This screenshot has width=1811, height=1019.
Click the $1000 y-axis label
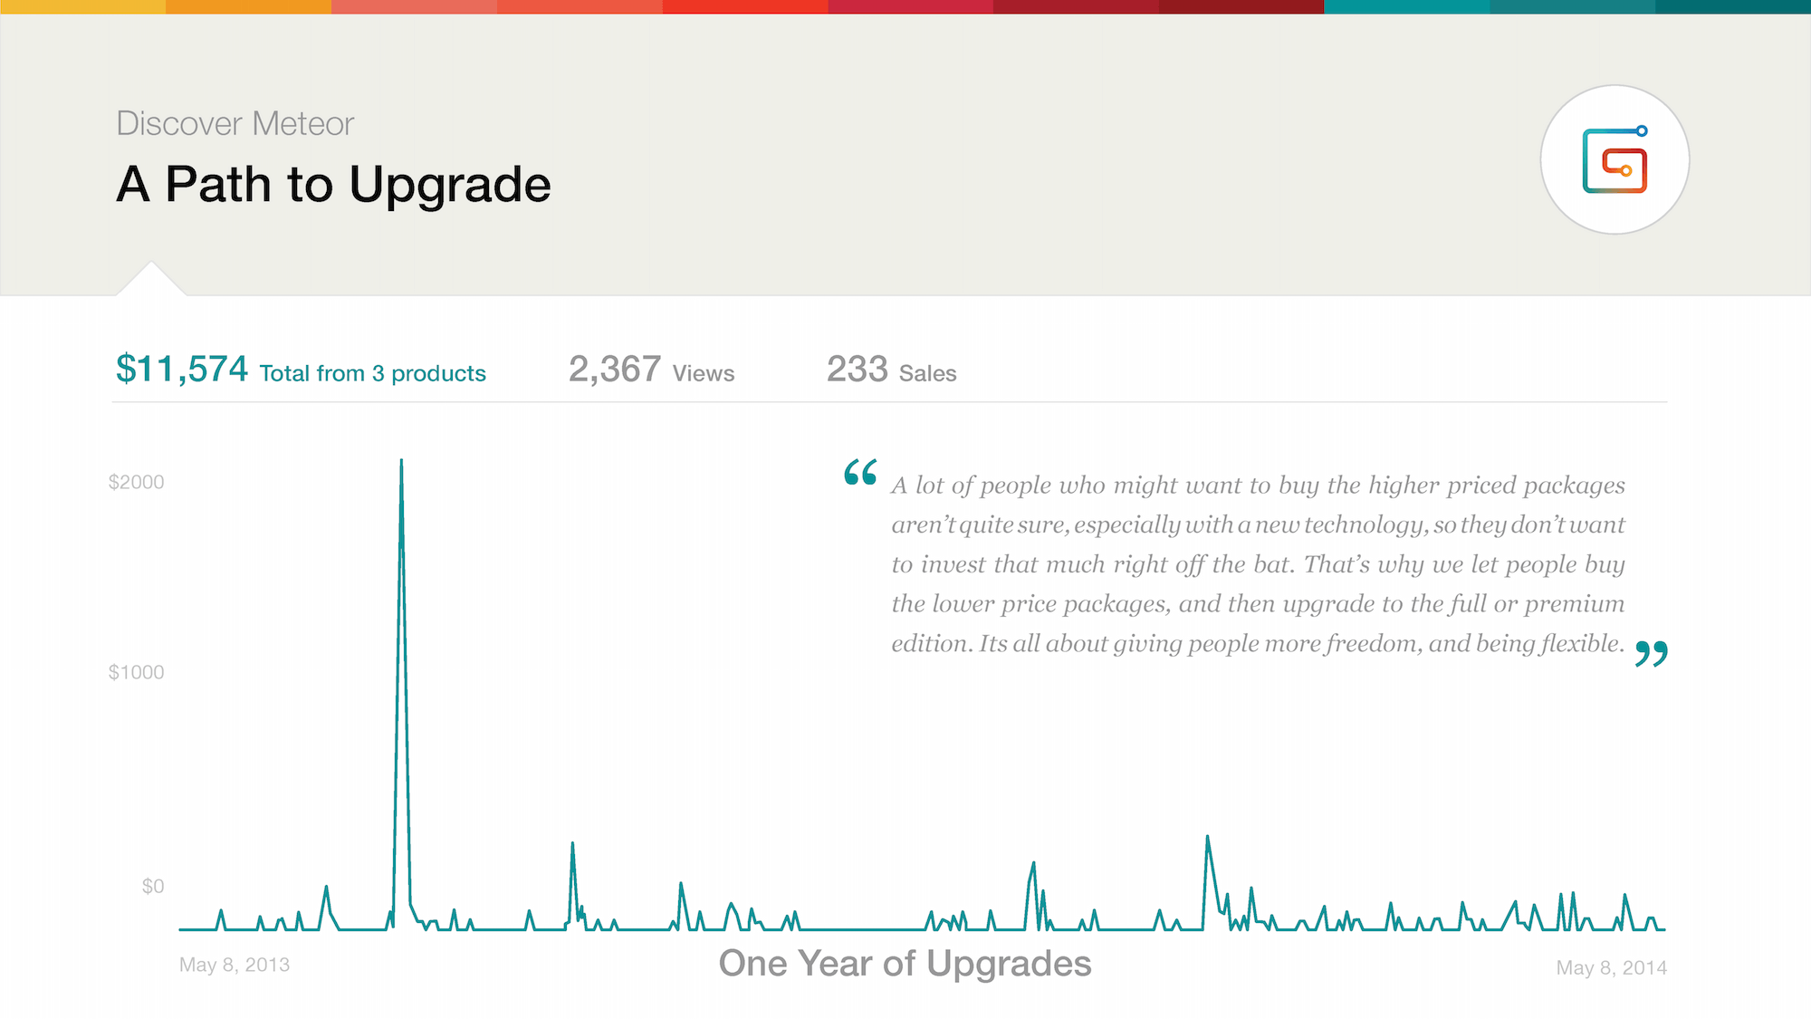tap(137, 672)
